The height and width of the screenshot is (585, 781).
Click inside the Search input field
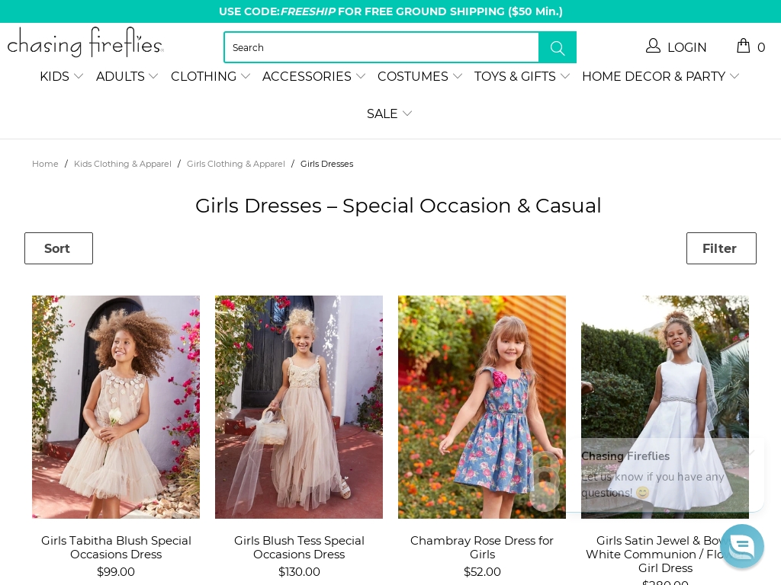click(x=381, y=47)
